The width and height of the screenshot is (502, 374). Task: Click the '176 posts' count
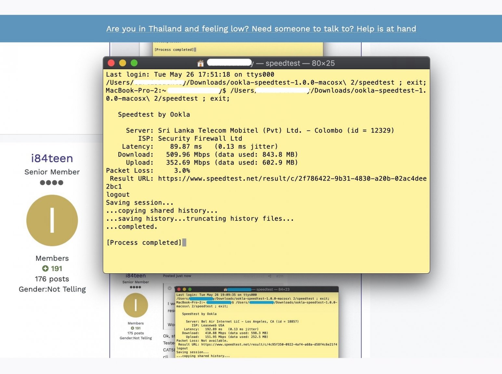click(x=52, y=279)
